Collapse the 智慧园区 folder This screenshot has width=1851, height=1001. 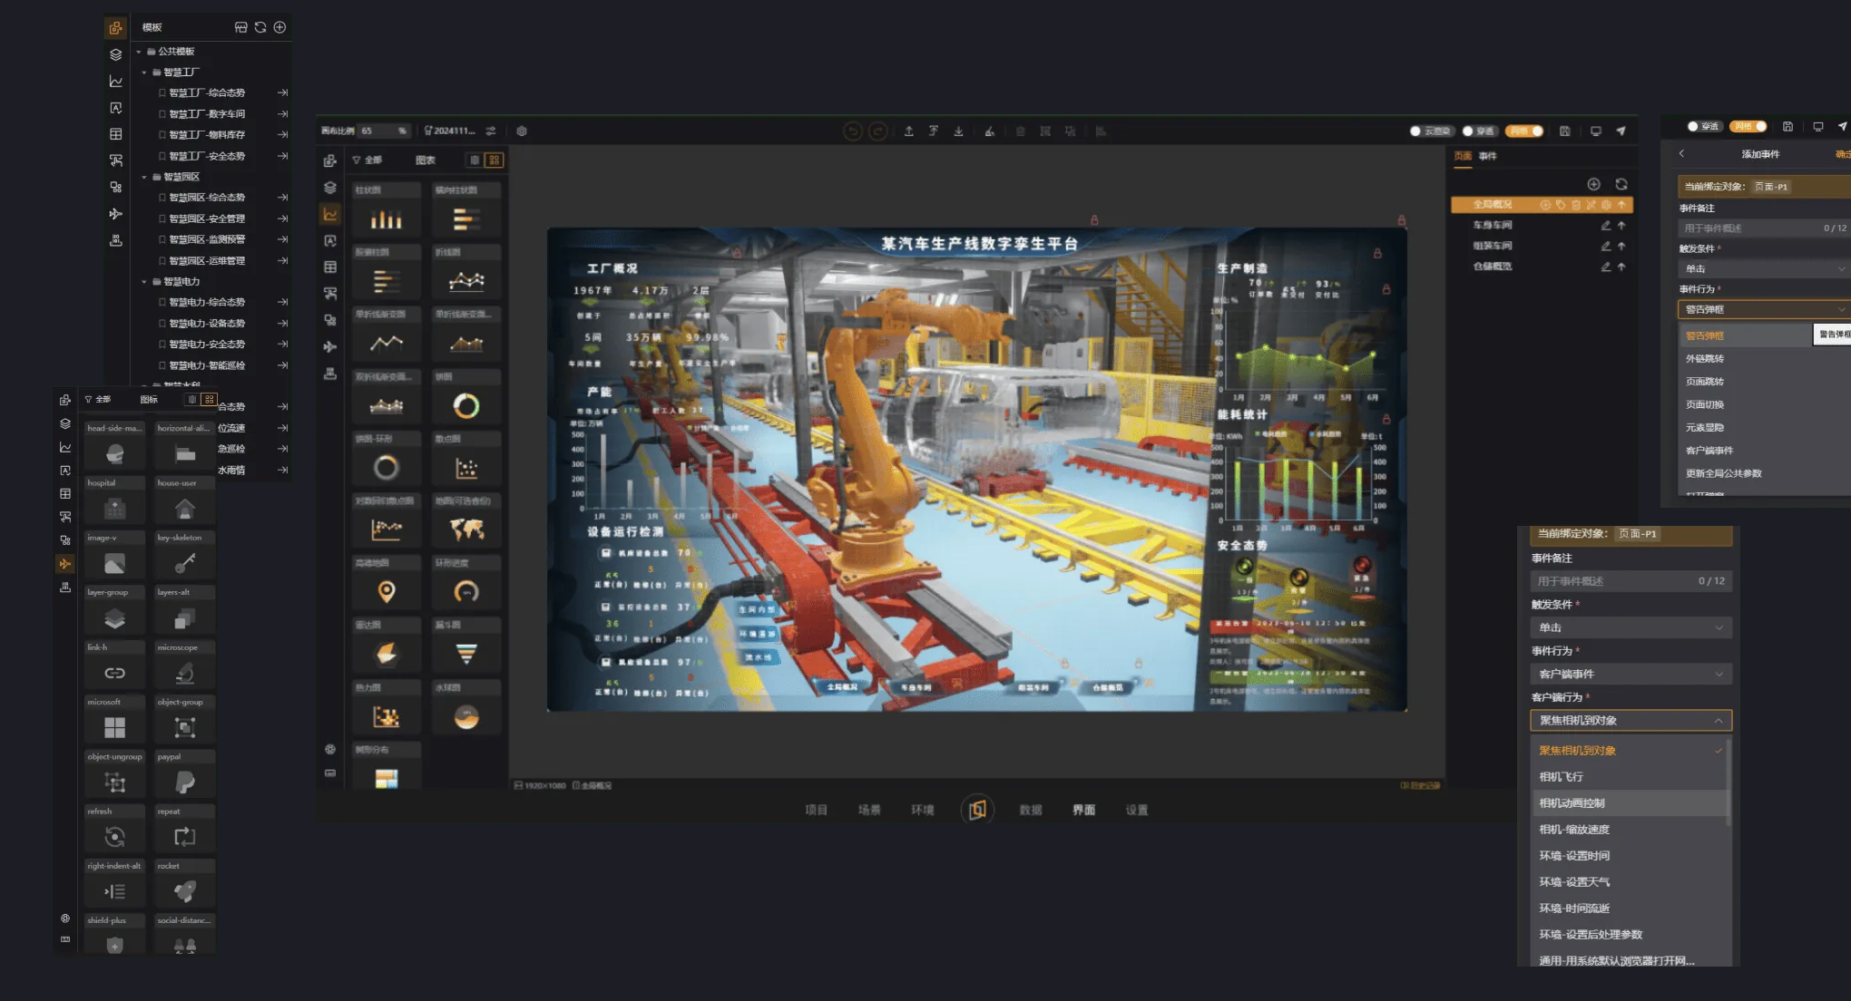144,178
